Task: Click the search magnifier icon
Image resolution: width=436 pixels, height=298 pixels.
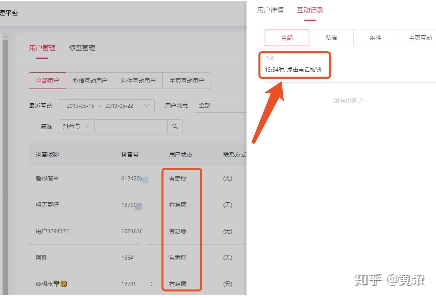Action: point(175,126)
